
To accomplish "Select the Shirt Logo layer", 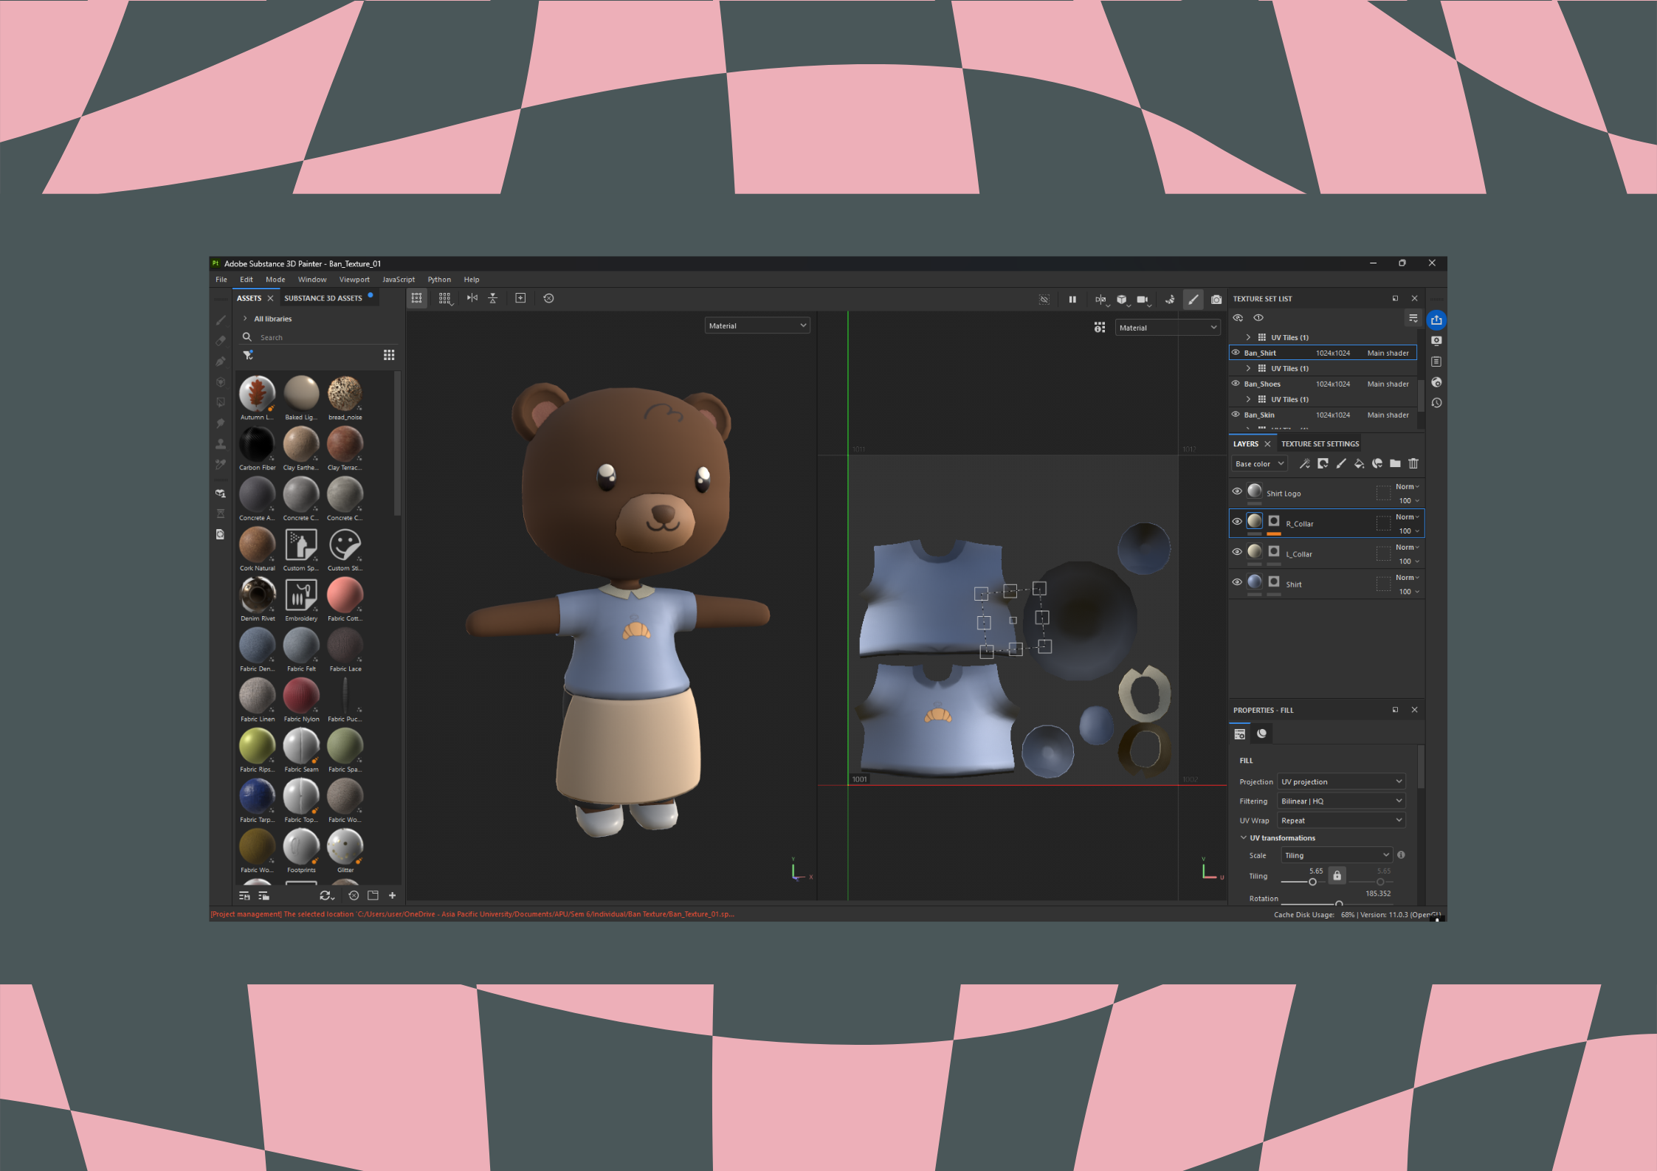I will click(x=1326, y=494).
